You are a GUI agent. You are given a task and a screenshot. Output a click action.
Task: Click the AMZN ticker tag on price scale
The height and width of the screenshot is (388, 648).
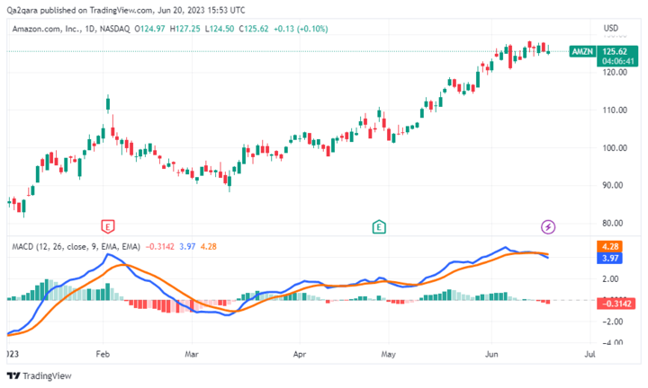coord(582,51)
